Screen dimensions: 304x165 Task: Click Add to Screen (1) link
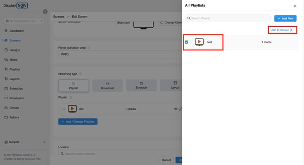click(282, 30)
